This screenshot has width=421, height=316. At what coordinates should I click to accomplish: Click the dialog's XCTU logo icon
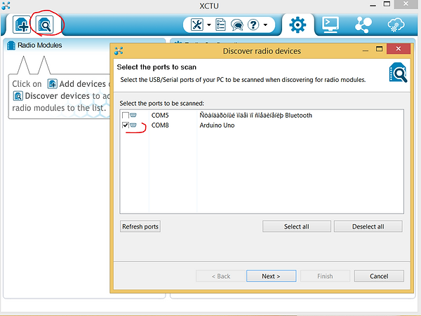click(119, 50)
